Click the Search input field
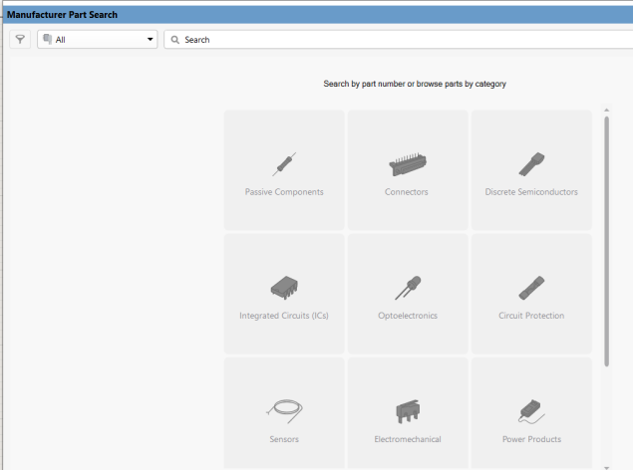 pyautogui.click(x=399, y=40)
